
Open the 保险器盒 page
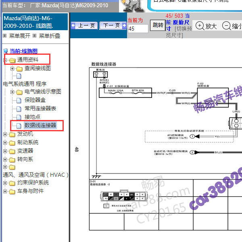pos(35,100)
